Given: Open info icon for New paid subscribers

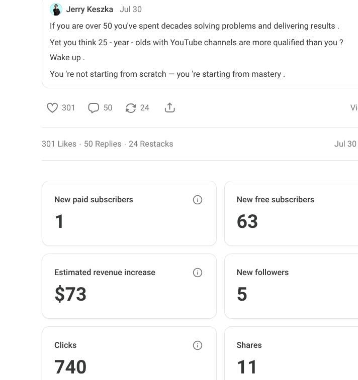Looking at the screenshot, I should point(198,200).
